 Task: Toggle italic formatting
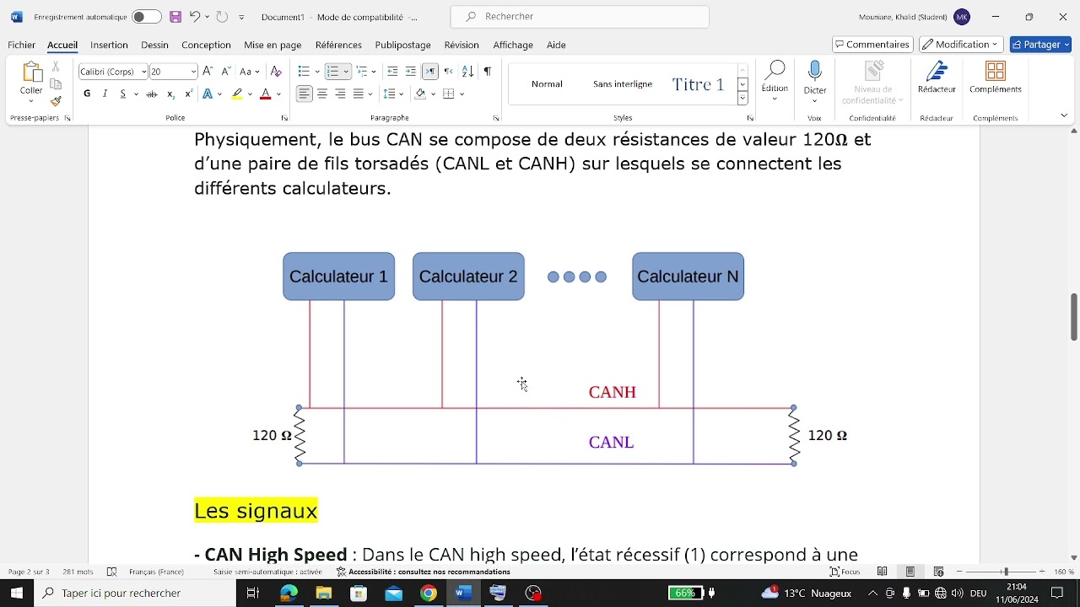(105, 94)
